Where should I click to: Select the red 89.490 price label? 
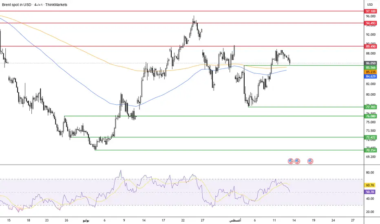[371, 46]
